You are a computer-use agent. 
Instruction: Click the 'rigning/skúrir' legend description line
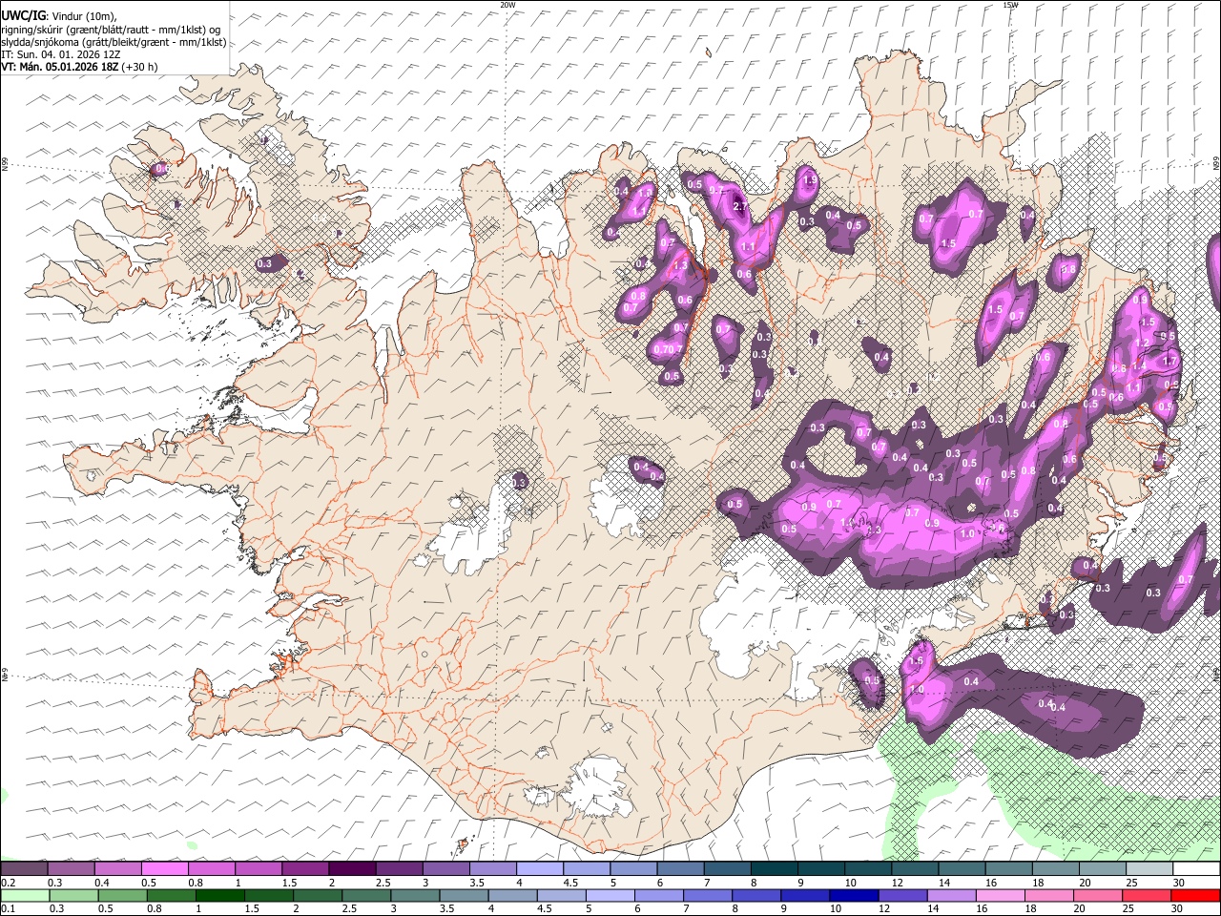pyautogui.click(x=111, y=30)
